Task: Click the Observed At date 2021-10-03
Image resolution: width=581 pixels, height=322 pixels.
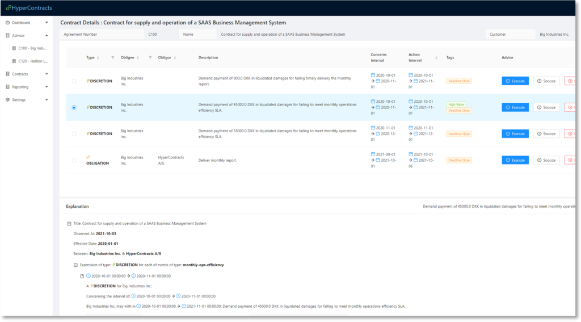Action: point(106,234)
